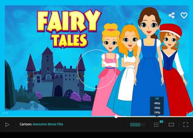Click the play button

pyautogui.click(x=7, y=125)
